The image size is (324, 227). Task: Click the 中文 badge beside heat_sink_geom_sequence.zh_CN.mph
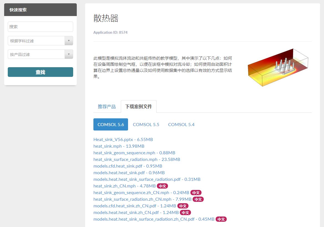tap(196, 192)
